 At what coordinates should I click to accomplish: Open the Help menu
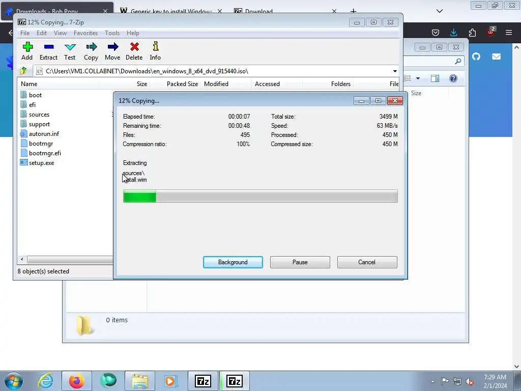click(x=133, y=33)
